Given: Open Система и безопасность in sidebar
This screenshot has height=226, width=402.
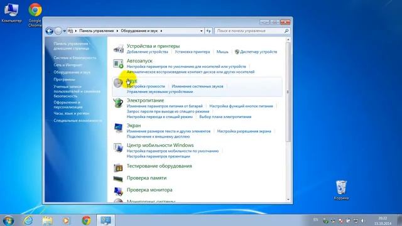Looking at the screenshot, I should click(75, 58).
